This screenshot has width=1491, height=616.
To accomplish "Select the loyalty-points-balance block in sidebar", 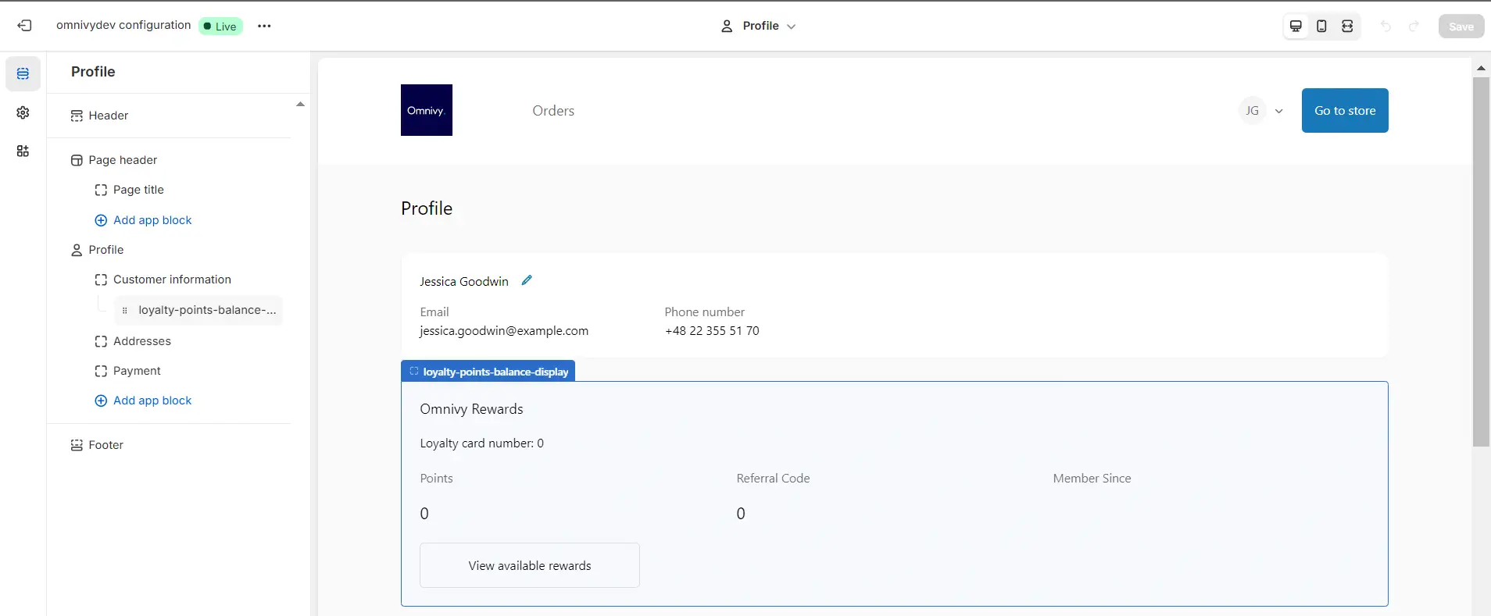I will point(198,310).
